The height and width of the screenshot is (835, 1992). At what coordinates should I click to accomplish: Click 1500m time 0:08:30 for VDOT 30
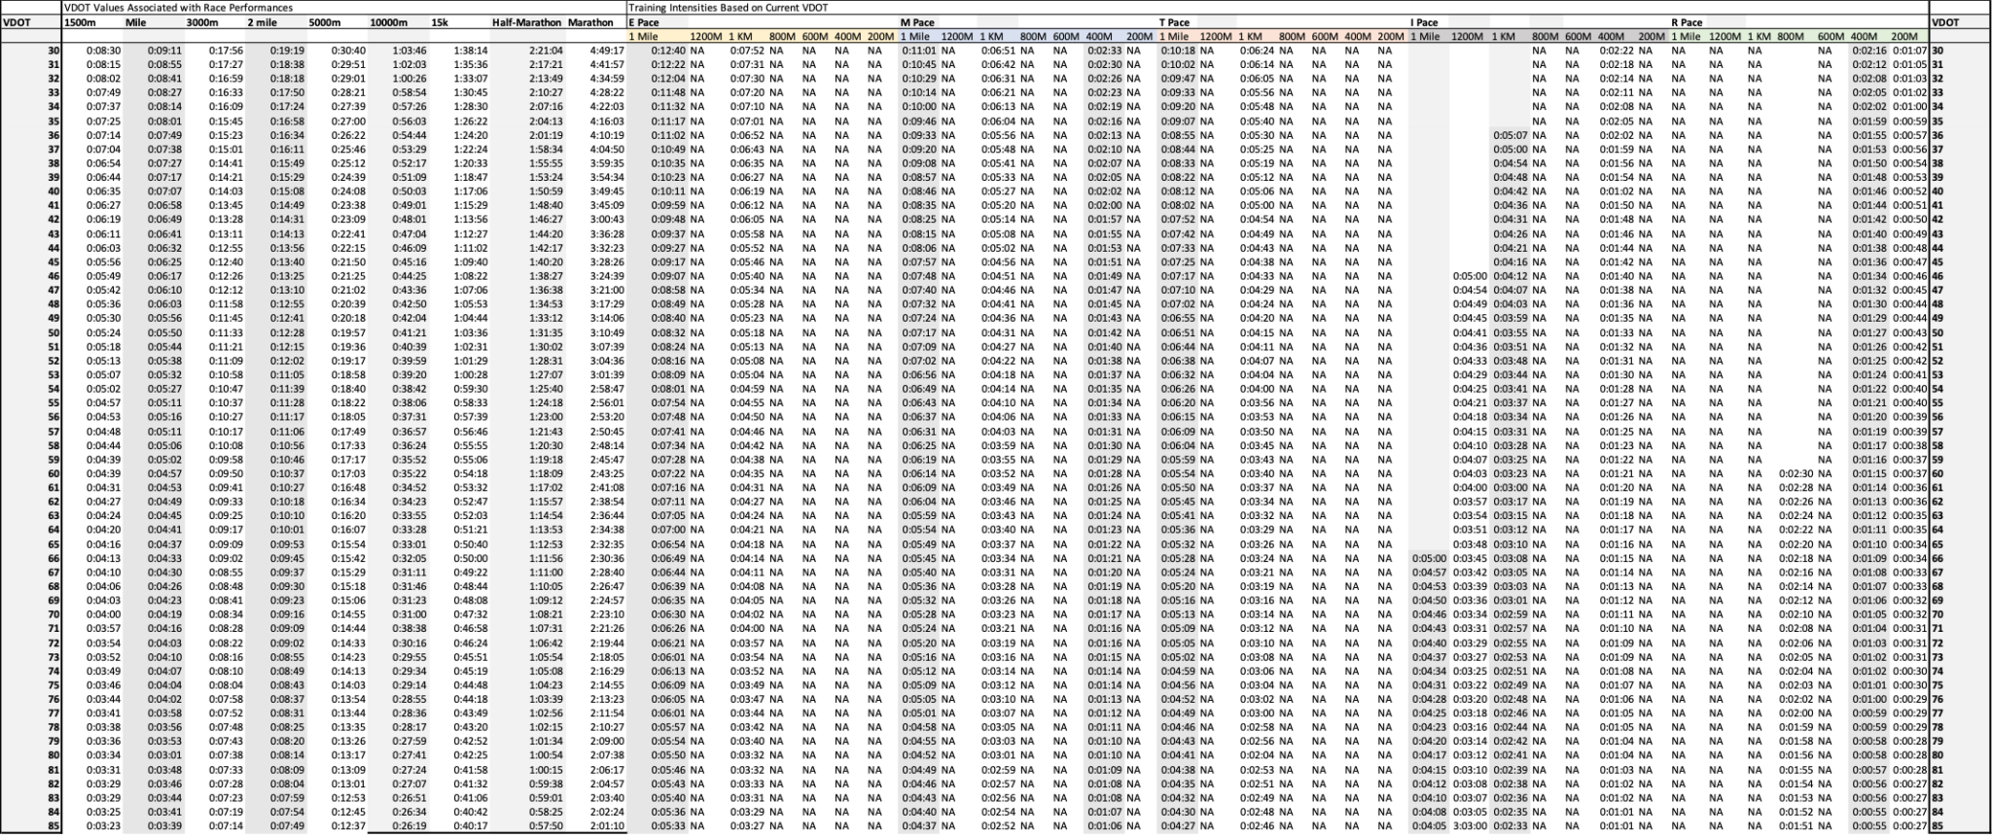tap(103, 51)
